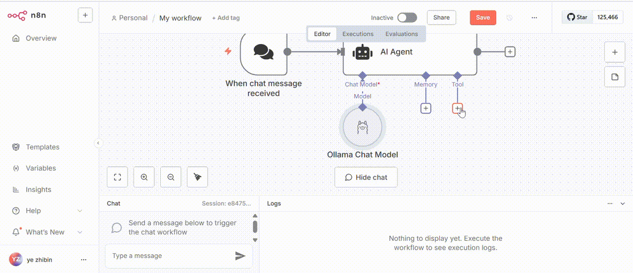This screenshot has height=273, width=633.
Task: Click the ye zhibin user avatar
Action: tap(16, 260)
